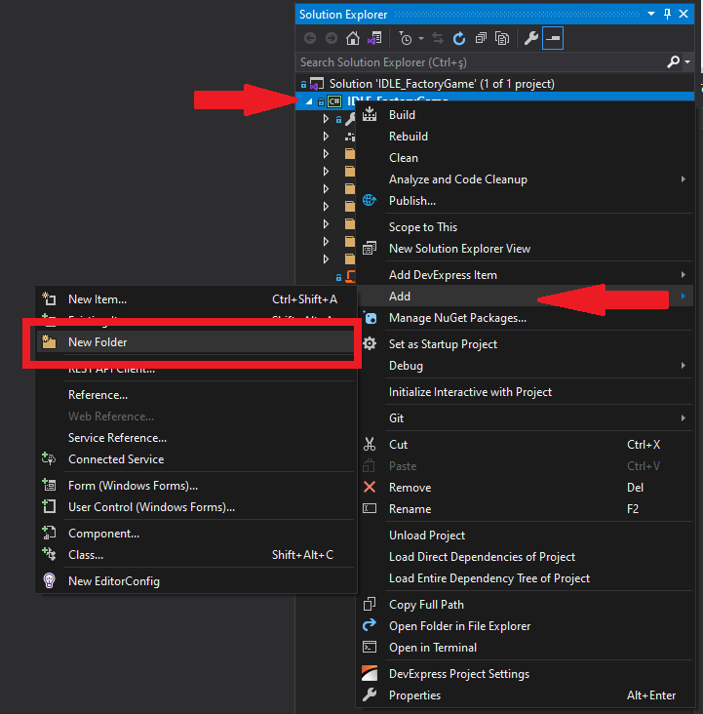Click the Collapse All icon in toolbar
Viewport: 703px width, 714px height.
pyautogui.click(x=481, y=39)
